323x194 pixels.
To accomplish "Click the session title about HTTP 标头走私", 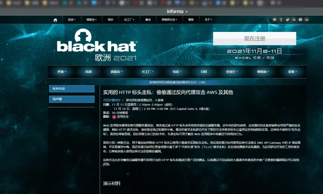I will pyautogui.click(x=168, y=92).
